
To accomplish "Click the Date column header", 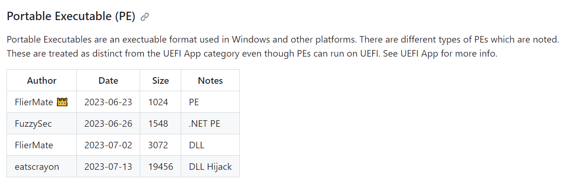I will click(x=108, y=80).
